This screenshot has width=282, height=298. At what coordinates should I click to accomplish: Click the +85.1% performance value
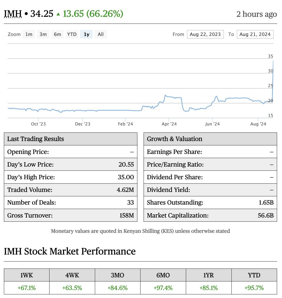pos(208,288)
